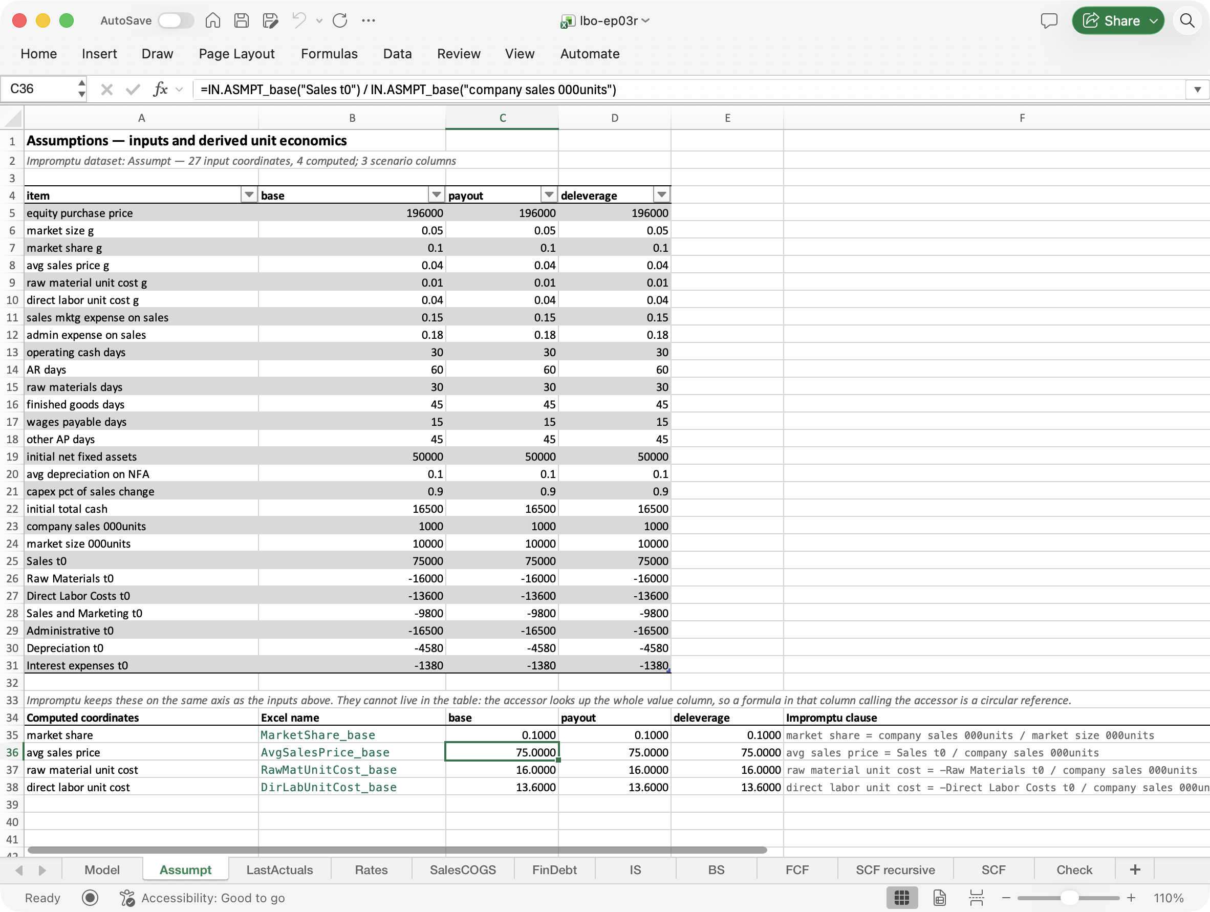Switch to the FCF sheet tab
Viewport: 1210px width, 912px height.
tap(797, 870)
